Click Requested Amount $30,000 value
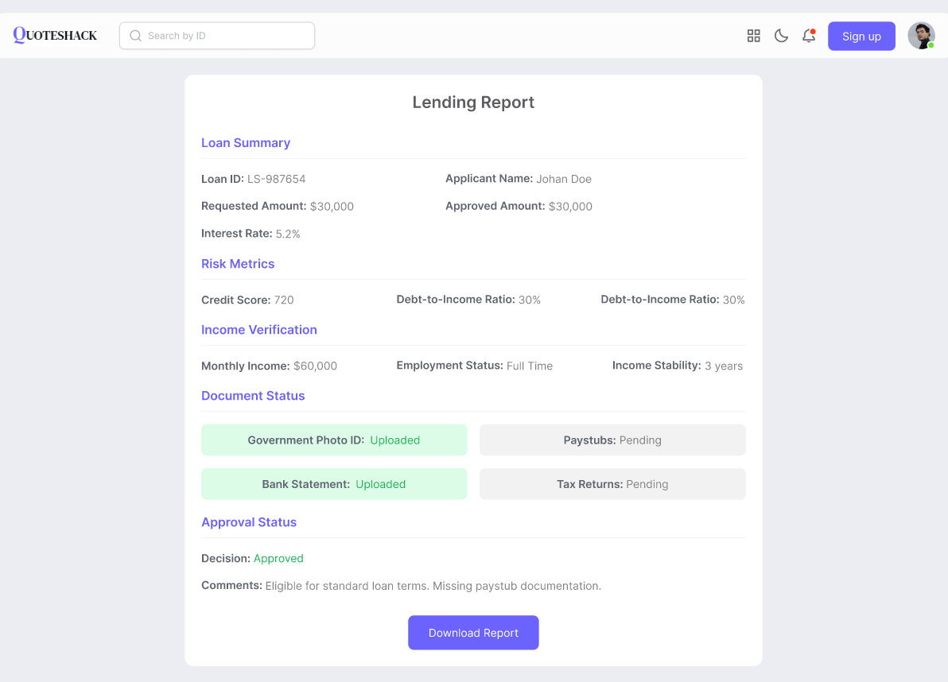The height and width of the screenshot is (682, 948). [x=332, y=206]
